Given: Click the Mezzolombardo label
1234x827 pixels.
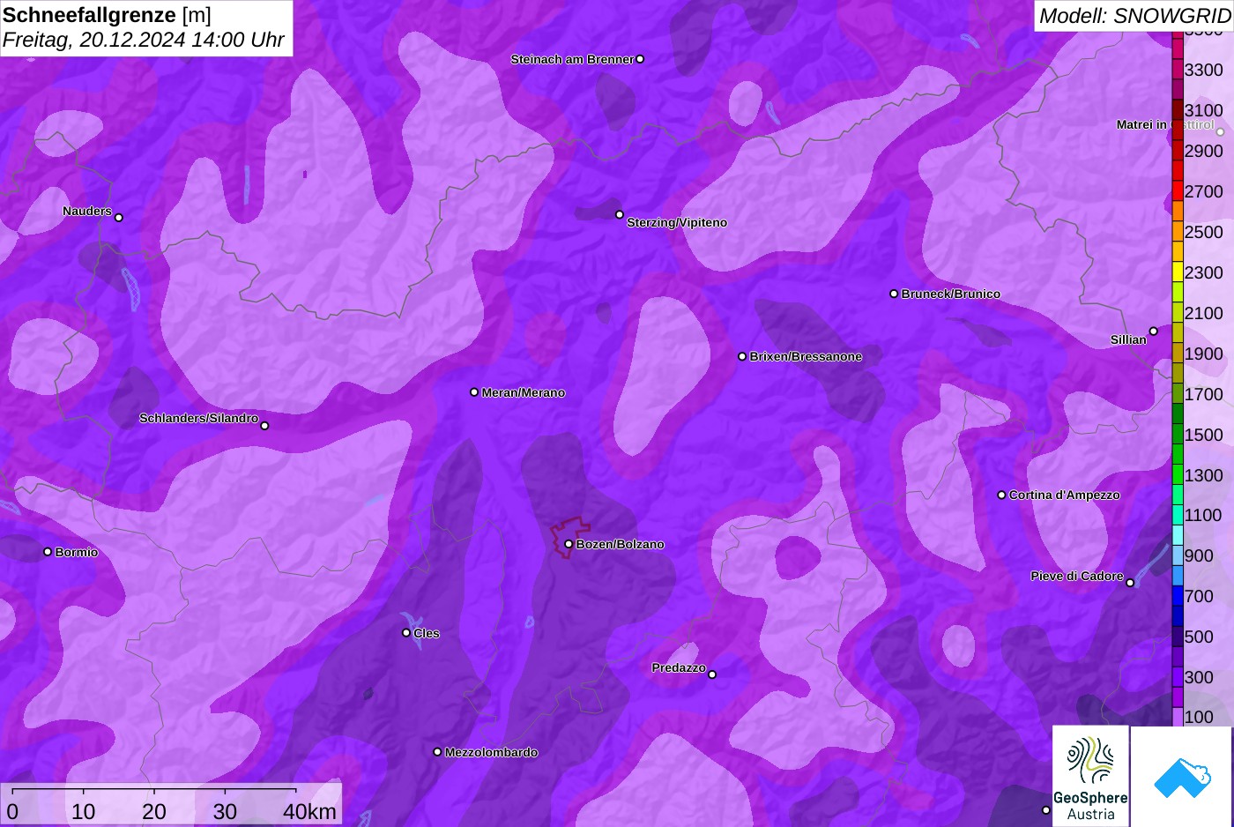Looking at the screenshot, I should pos(491,753).
